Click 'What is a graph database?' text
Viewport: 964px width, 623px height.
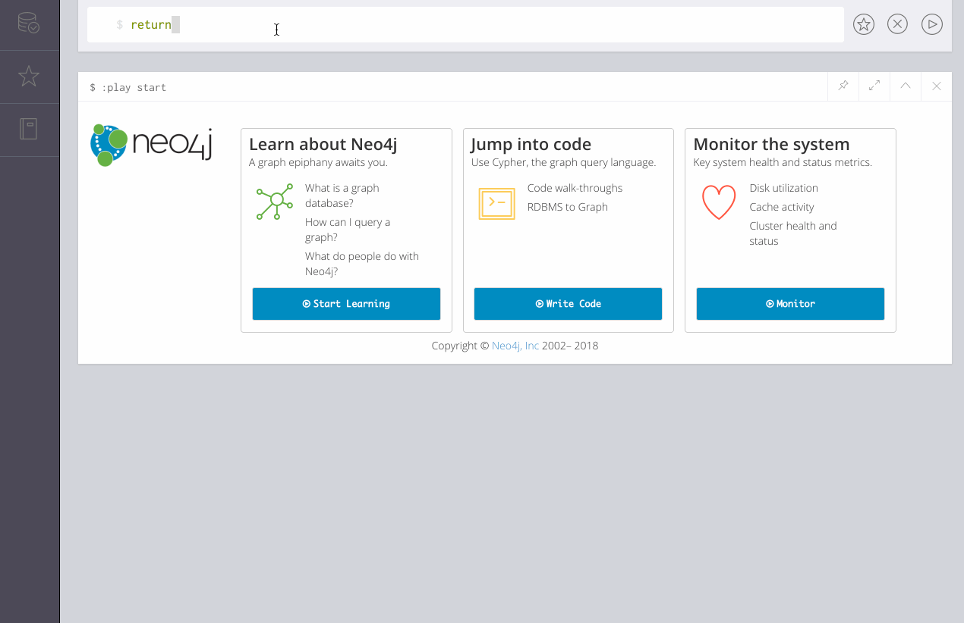(x=342, y=196)
